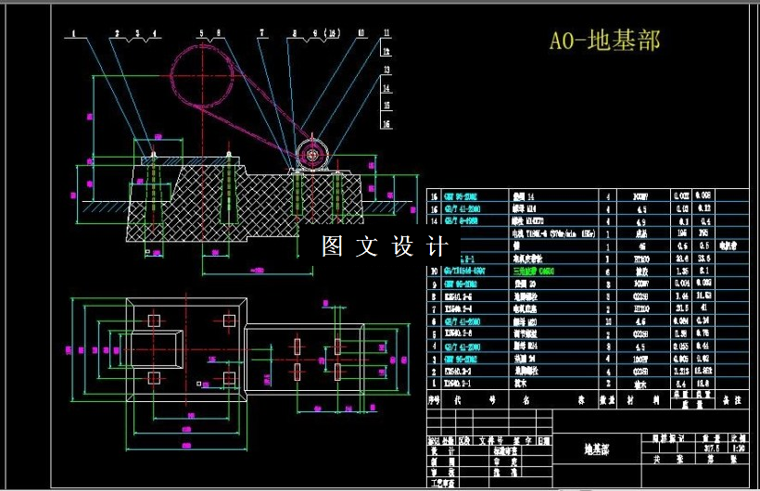Click the 地脚螺栓 name cell in row 2
The image size is (760, 491).
pyautogui.click(x=526, y=371)
